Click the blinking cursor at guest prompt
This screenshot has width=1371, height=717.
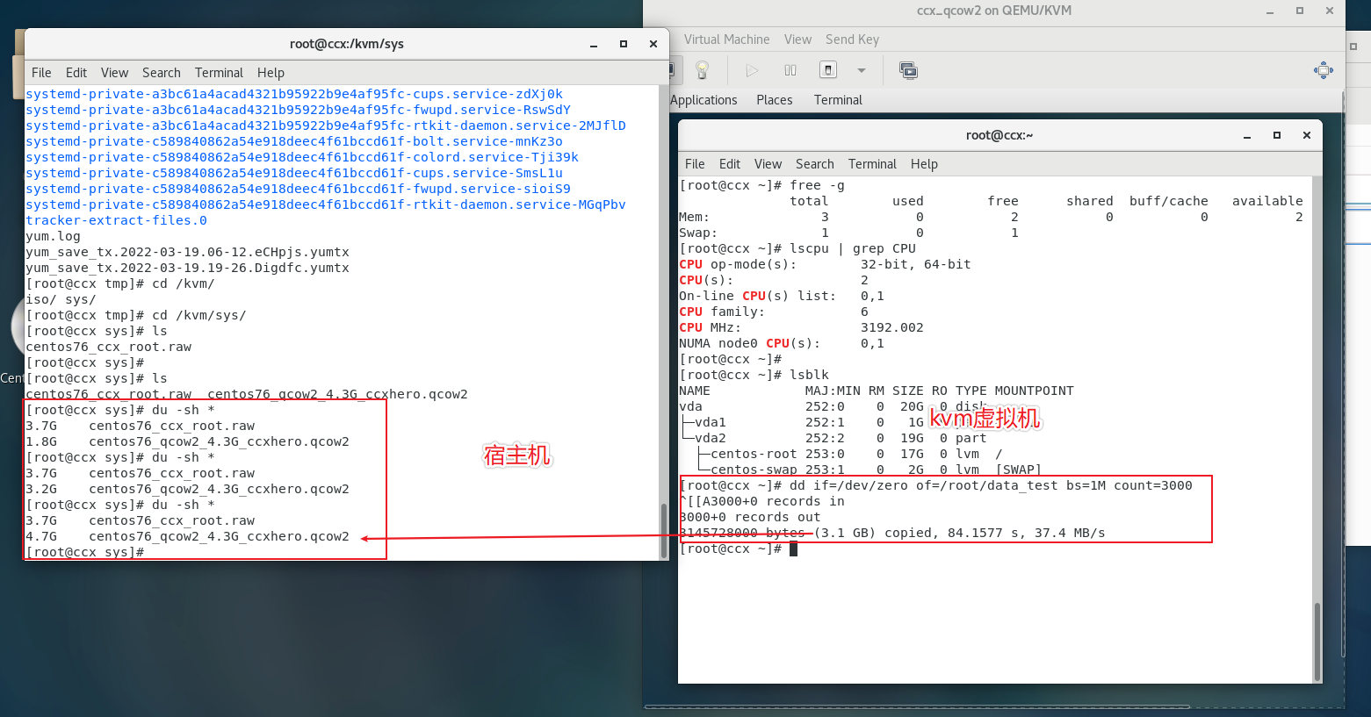coord(792,548)
